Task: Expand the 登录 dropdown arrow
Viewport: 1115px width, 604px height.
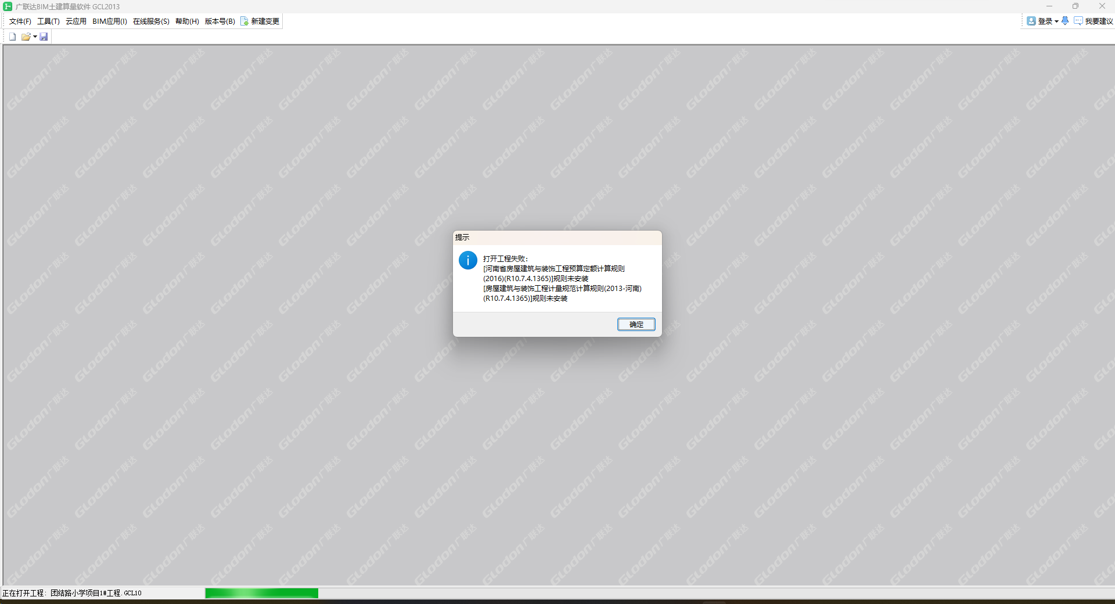Action: pyautogui.click(x=1056, y=21)
